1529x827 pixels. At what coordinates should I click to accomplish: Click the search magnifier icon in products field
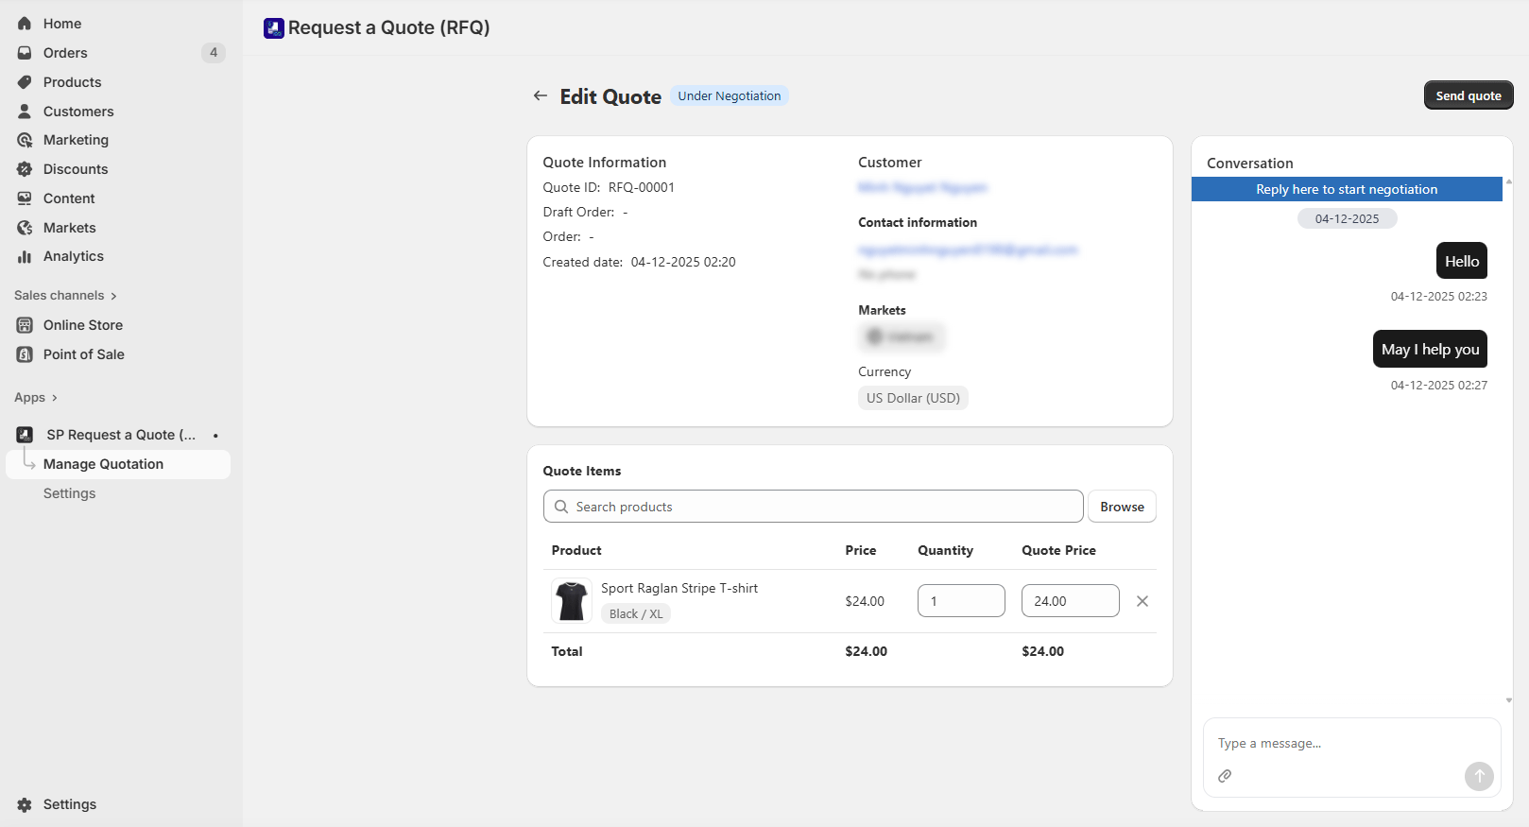point(561,507)
